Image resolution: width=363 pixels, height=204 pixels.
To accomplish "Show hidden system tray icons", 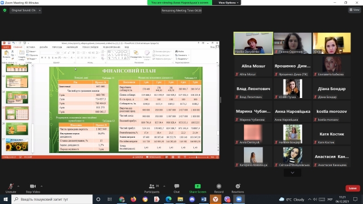I will pyautogui.click(x=310, y=199).
